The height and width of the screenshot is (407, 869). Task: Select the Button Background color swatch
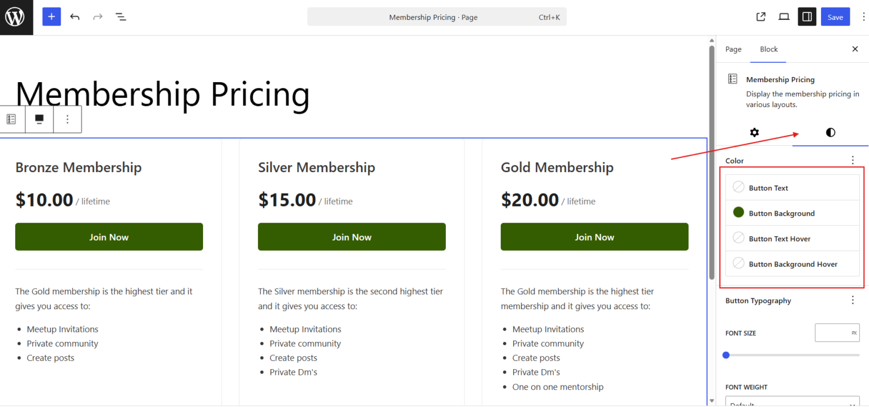pos(738,213)
